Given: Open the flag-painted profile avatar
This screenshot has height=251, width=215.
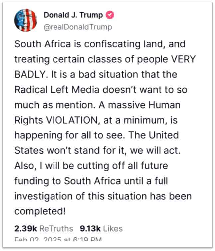Looking at the screenshot, I should (26, 20).
